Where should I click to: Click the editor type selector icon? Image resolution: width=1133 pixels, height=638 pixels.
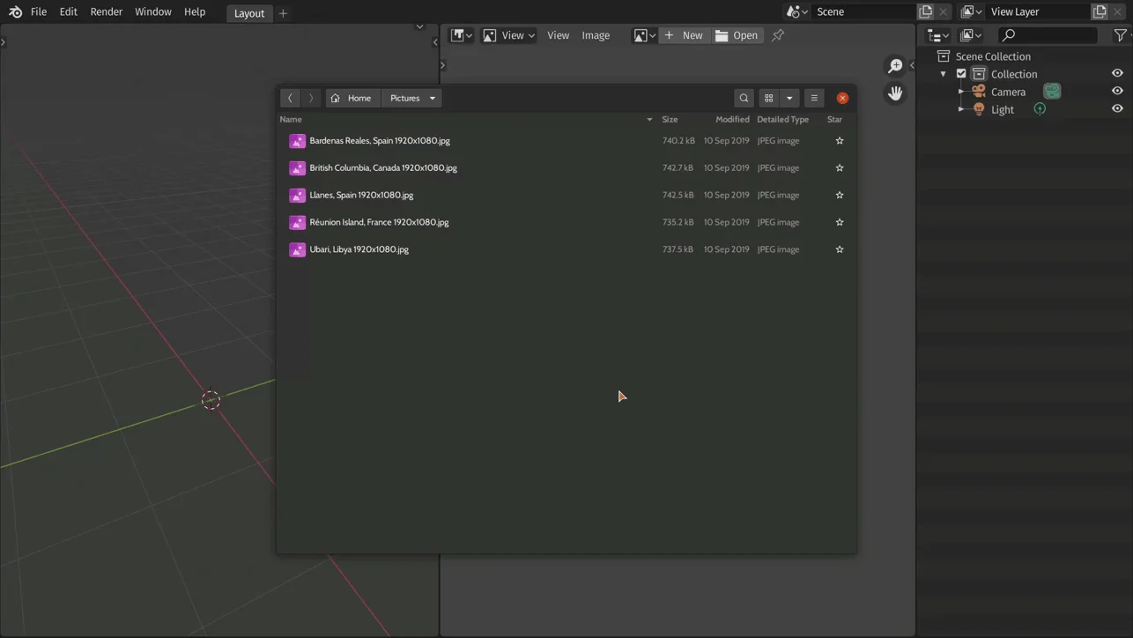[457, 34]
